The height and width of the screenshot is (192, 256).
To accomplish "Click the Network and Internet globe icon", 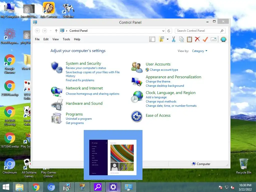I will click(x=57, y=91).
